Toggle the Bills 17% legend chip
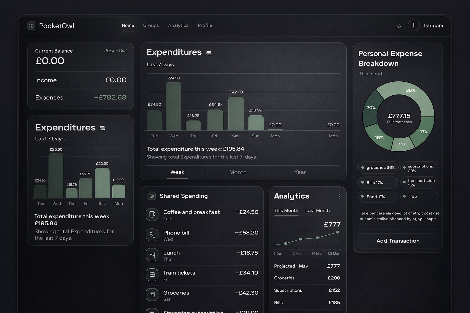Image resolution: width=470 pixels, height=313 pixels. (378, 182)
